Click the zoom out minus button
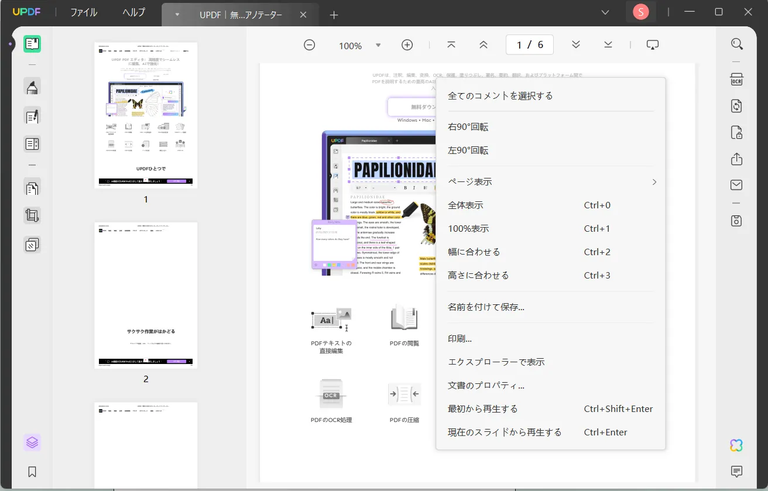768x491 pixels. [310, 45]
